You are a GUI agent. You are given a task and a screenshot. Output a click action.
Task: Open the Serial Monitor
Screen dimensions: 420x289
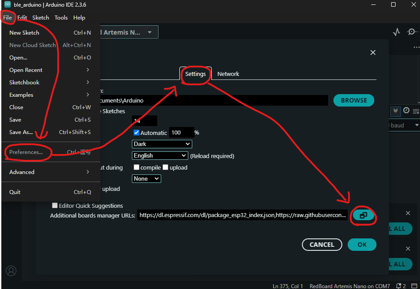(x=412, y=32)
